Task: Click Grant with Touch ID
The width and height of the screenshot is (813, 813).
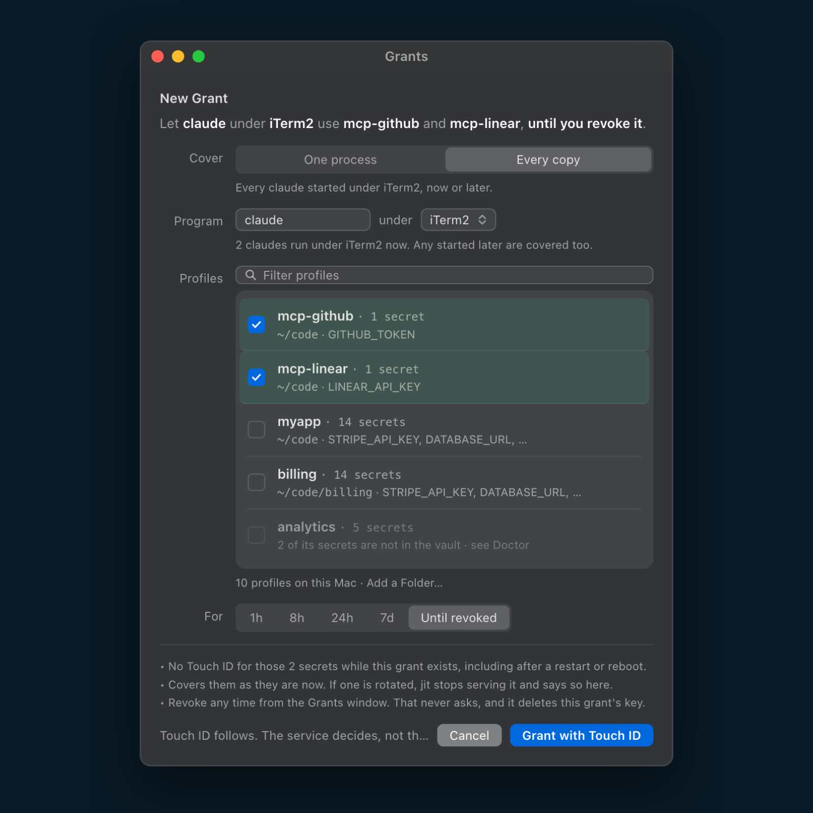Action: click(581, 735)
